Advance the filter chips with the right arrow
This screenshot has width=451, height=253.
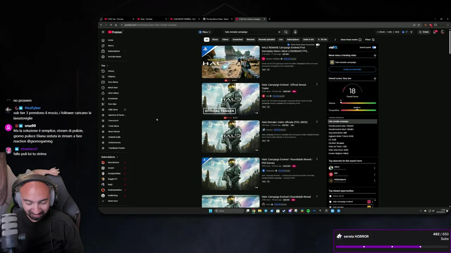pos(335,40)
